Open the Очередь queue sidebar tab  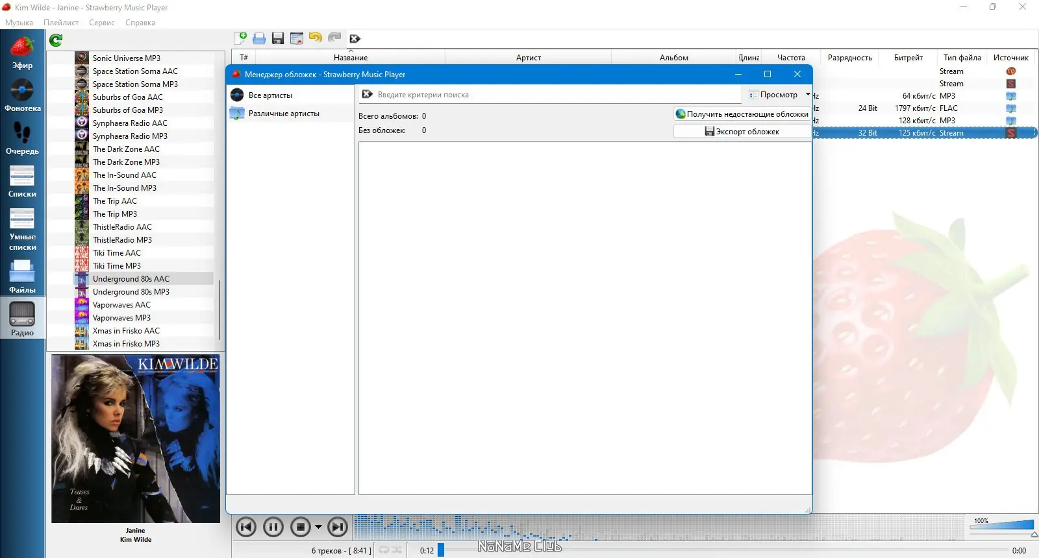[x=22, y=138]
